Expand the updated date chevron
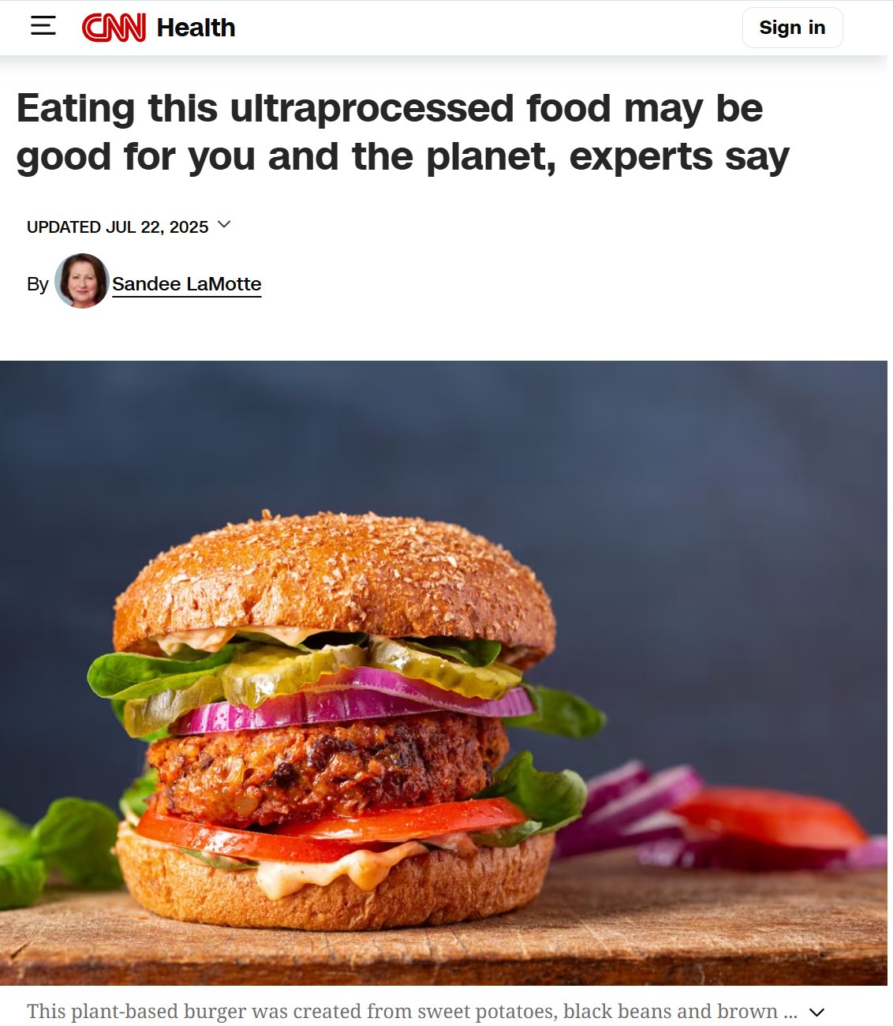Screen dimensions: 893x1026 tap(224, 225)
